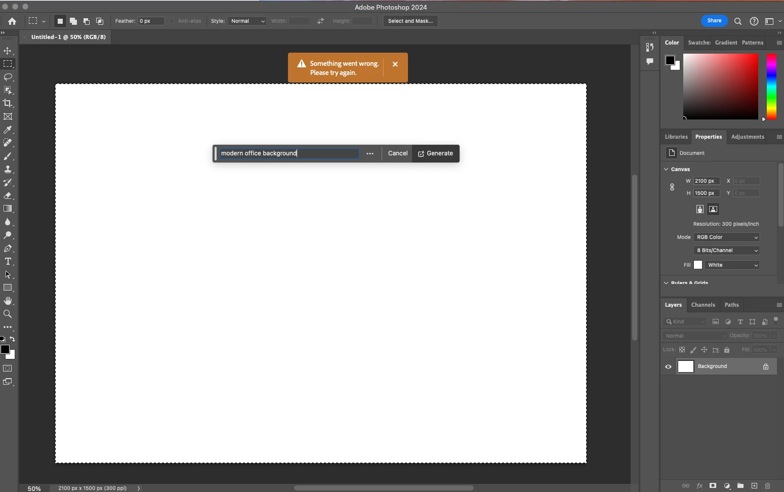Open the layer blend mode dropdown
Screen dimensions: 784x492
[694, 336]
